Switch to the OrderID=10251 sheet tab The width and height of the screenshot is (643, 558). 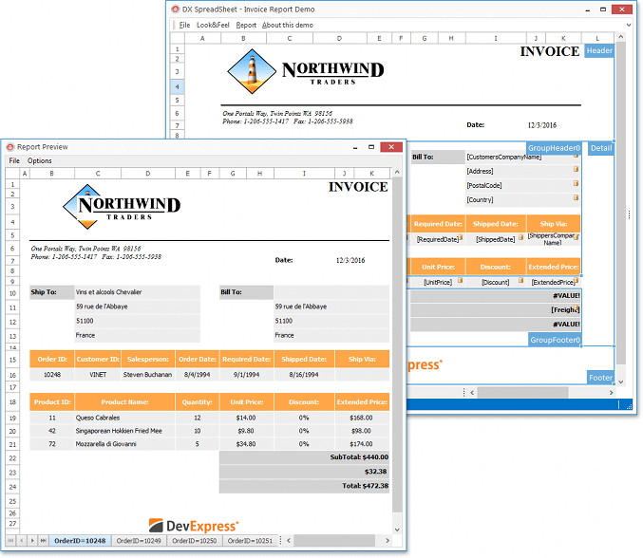(x=250, y=541)
